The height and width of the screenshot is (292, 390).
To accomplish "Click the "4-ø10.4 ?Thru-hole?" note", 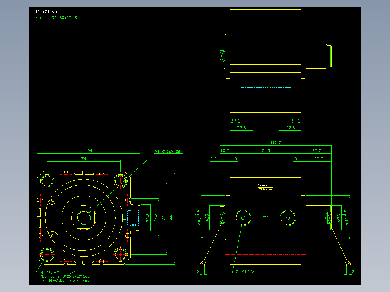I will [58, 272].
